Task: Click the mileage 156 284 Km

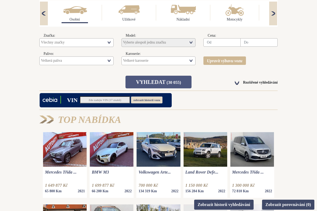Action: tap(194, 191)
